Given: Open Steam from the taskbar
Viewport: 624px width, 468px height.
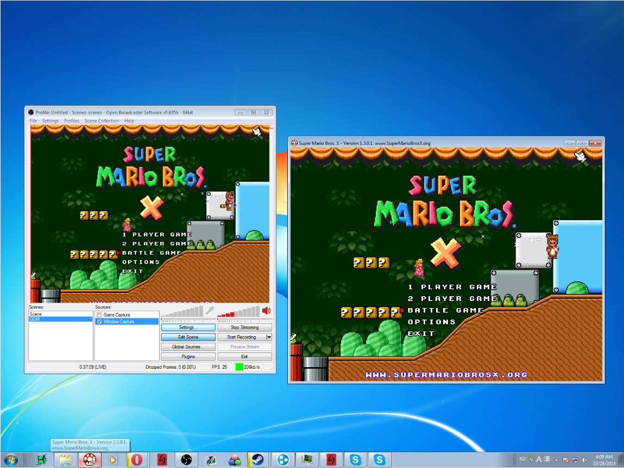Looking at the screenshot, I should pos(257,460).
